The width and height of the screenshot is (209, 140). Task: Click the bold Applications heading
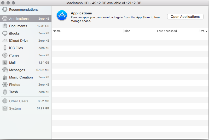[x=81, y=13]
